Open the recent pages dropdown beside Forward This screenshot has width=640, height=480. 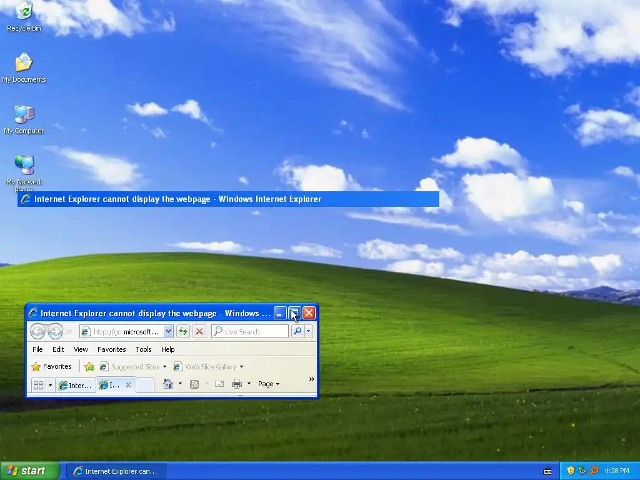pyautogui.click(x=69, y=331)
